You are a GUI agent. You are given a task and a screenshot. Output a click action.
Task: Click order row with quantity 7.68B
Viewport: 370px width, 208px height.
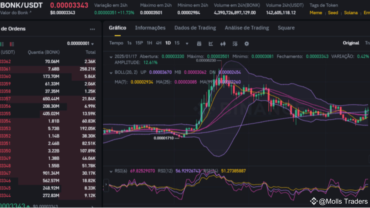(x=48, y=69)
